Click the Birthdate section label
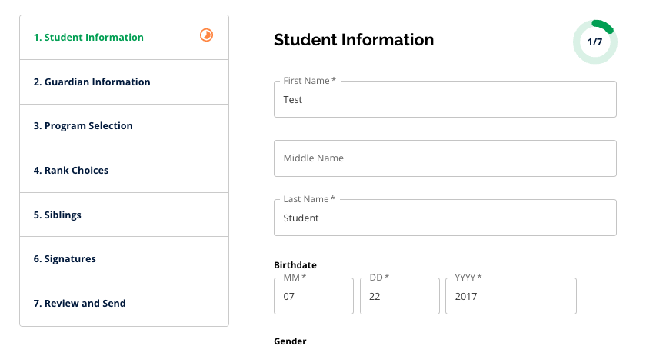 point(295,265)
